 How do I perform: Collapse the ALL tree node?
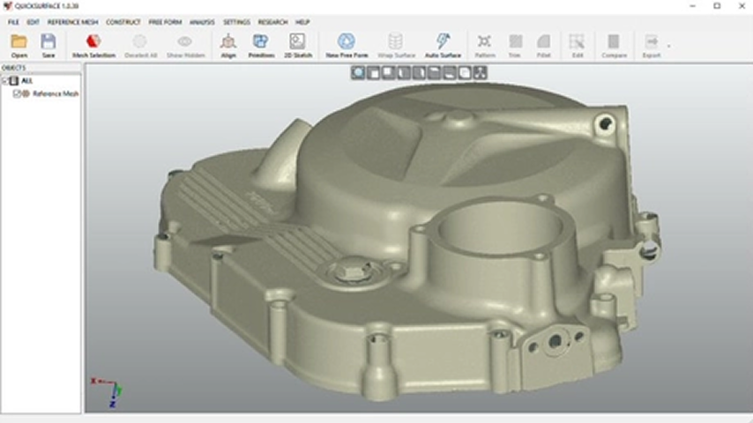[4, 80]
